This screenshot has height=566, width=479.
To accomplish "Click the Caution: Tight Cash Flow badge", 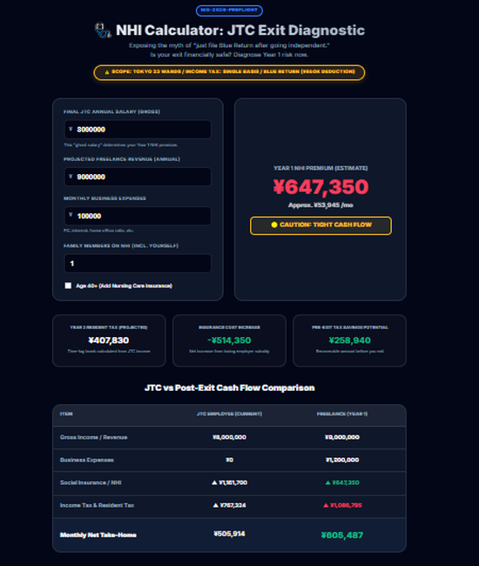I will (320, 226).
